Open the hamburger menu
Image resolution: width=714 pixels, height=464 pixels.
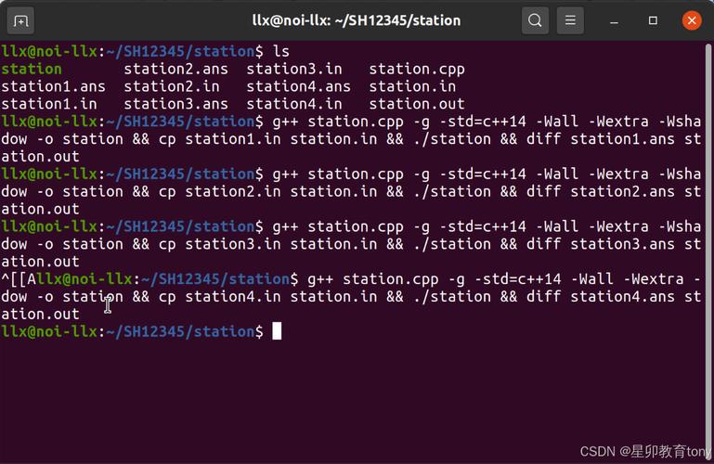(570, 20)
